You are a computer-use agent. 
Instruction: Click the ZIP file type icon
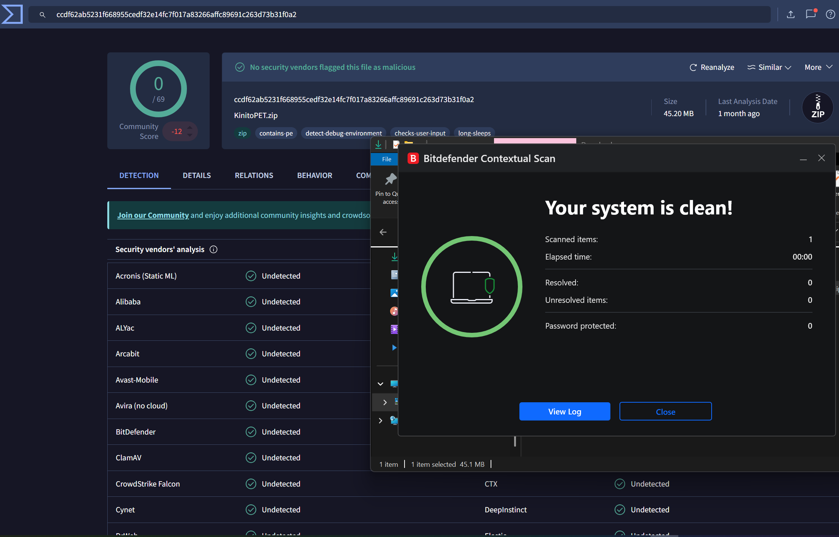tap(817, 107)
